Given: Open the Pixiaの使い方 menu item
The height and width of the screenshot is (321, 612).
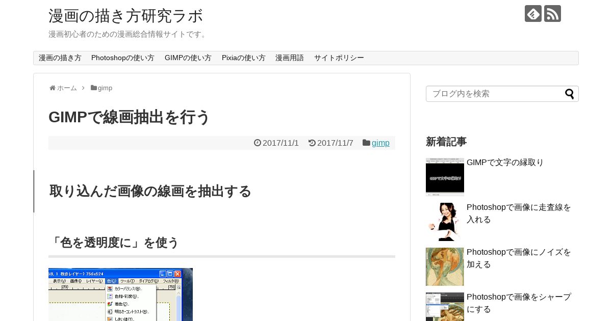Looking at the screenshot, I should pyautogui.click(x=244, y=58).
